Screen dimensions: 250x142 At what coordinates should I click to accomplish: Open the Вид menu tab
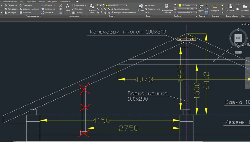coord(22,1)
